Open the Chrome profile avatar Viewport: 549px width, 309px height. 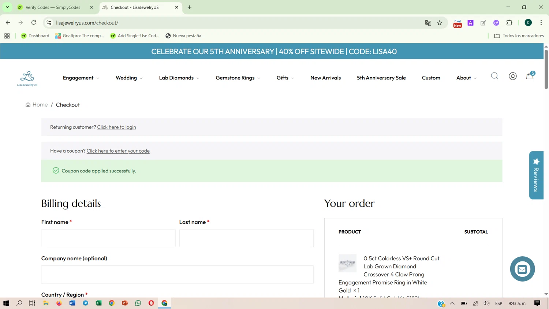point(528,23)
